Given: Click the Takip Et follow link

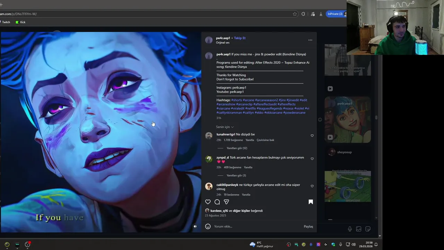Looking at the screenshot, I should 240,38.
